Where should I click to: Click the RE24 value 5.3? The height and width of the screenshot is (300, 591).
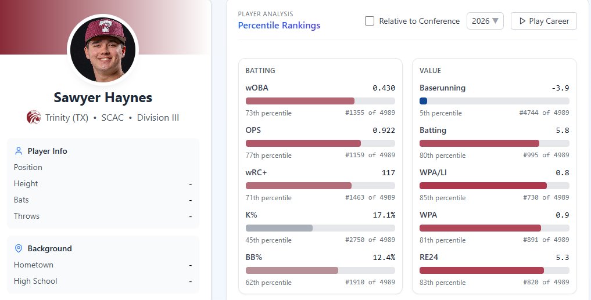tap(563, 258)
